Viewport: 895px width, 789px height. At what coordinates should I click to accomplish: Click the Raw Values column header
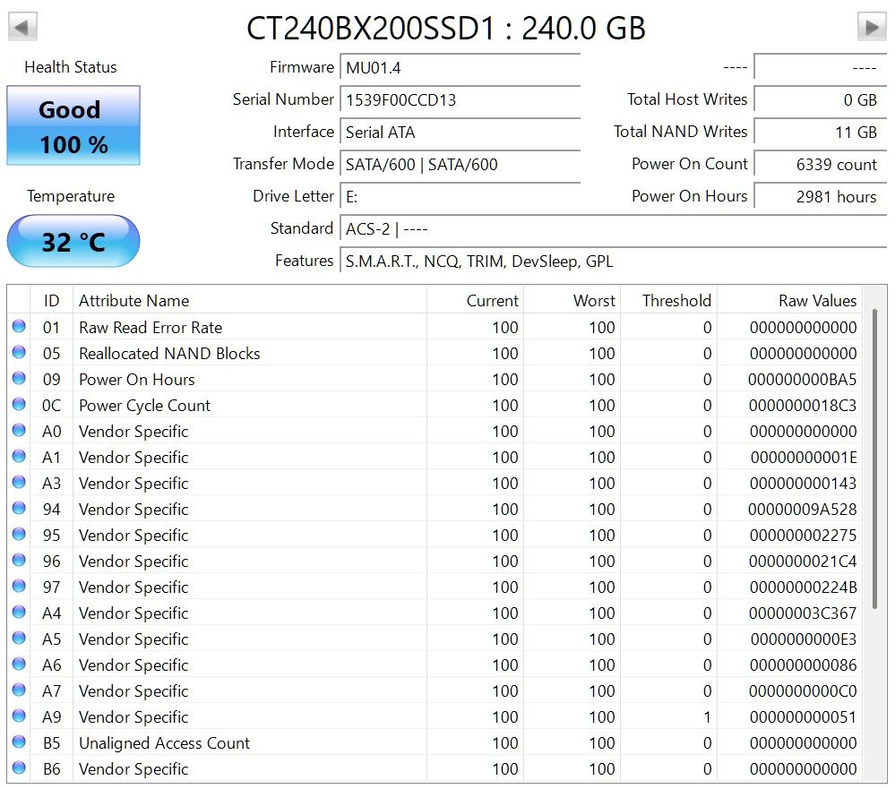[x=817, y=301]
